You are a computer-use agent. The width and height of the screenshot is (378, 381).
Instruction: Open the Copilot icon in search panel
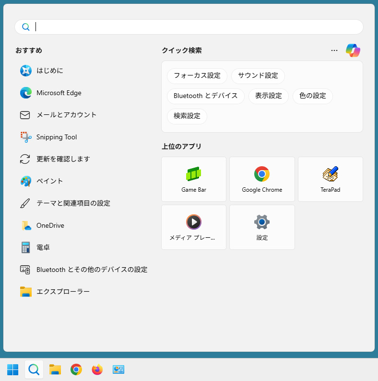pos(353,50)
